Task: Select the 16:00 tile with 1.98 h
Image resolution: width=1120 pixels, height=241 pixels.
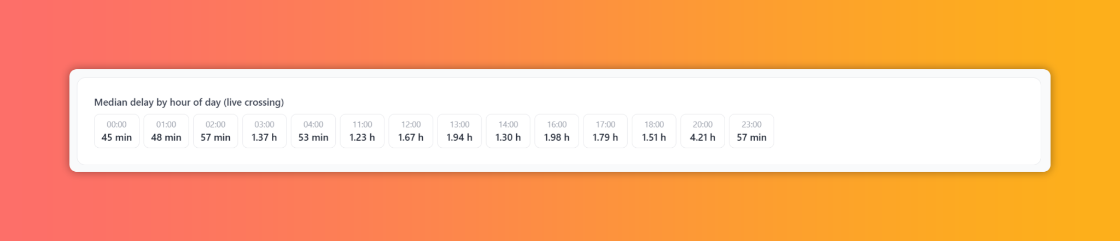Action: (557, 131)
